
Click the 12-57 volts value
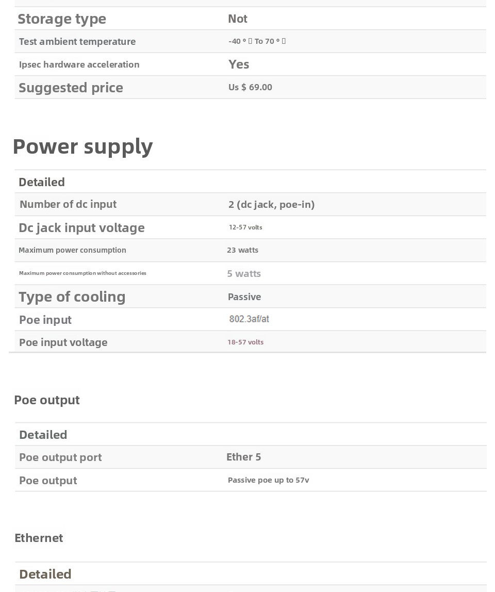(245, 227)
